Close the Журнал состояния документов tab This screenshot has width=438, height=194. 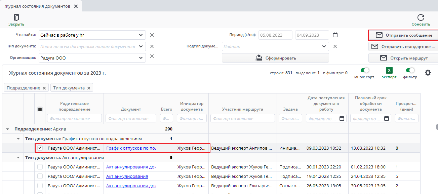76,6
